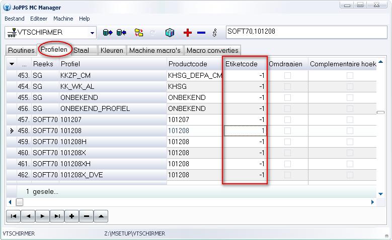Open the Help menu
Screen dimensions: 392x240
pyautogui.click(x=85, y=19)
